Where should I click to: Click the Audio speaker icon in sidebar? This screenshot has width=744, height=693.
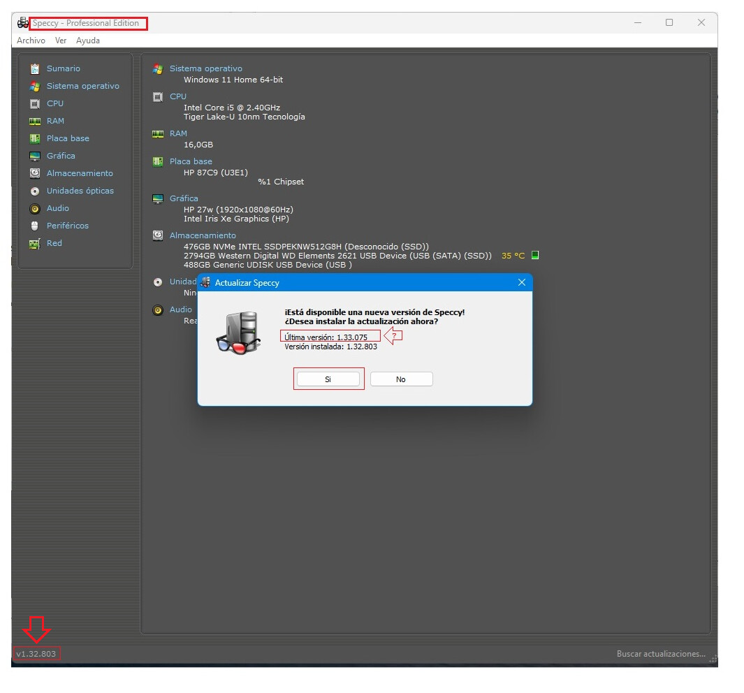coord(34,208)
